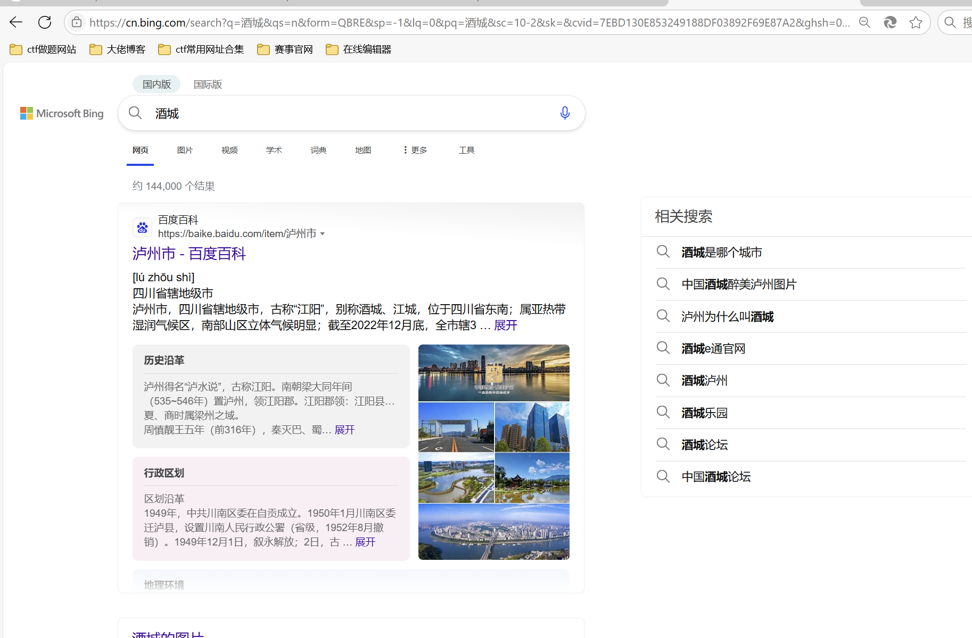Screen dimensions: 972x638
Task: Select the 地图 search tab
Action: pos(363,150)
